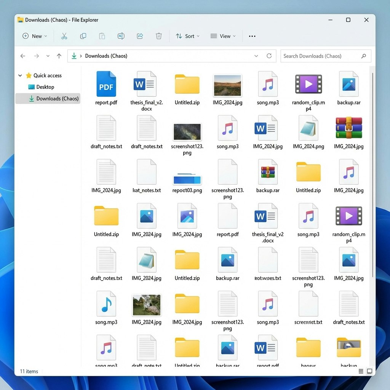This screenshot has width=390, height=390.
Task: Open the See more ellipsis menu
Action: (x=252, y=36)
